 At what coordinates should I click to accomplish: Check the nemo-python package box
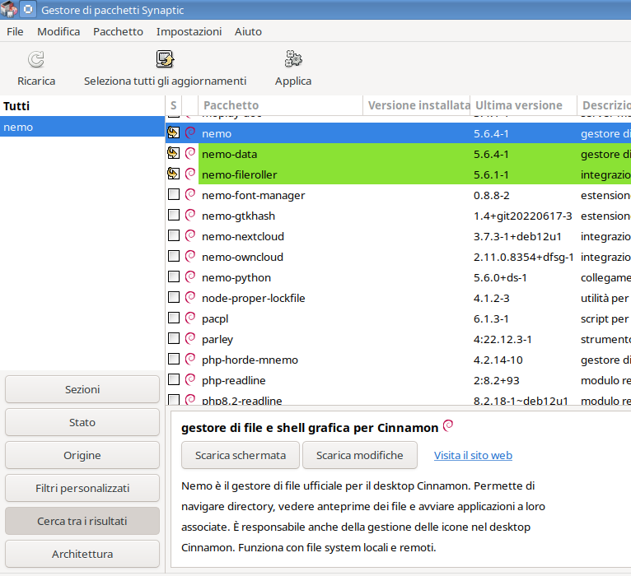click(174, 276)
